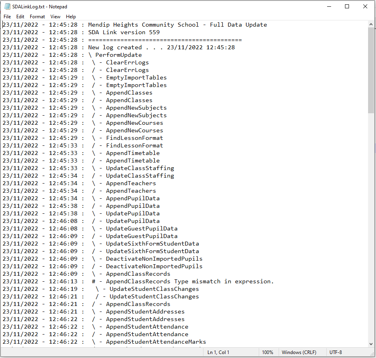This screenshot has width=376, height=358.
Task: Close the Notepad window
Action: (x=365, y=6)
